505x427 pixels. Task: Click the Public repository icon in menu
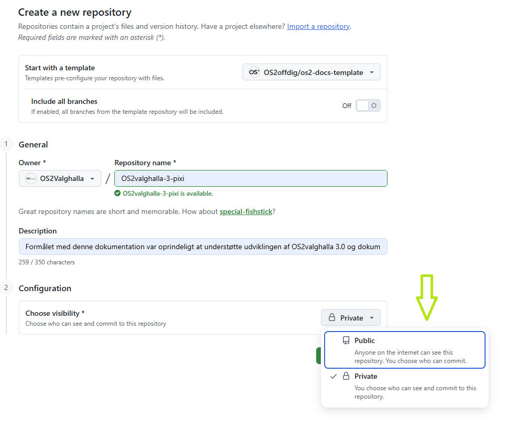pos(346,340)
